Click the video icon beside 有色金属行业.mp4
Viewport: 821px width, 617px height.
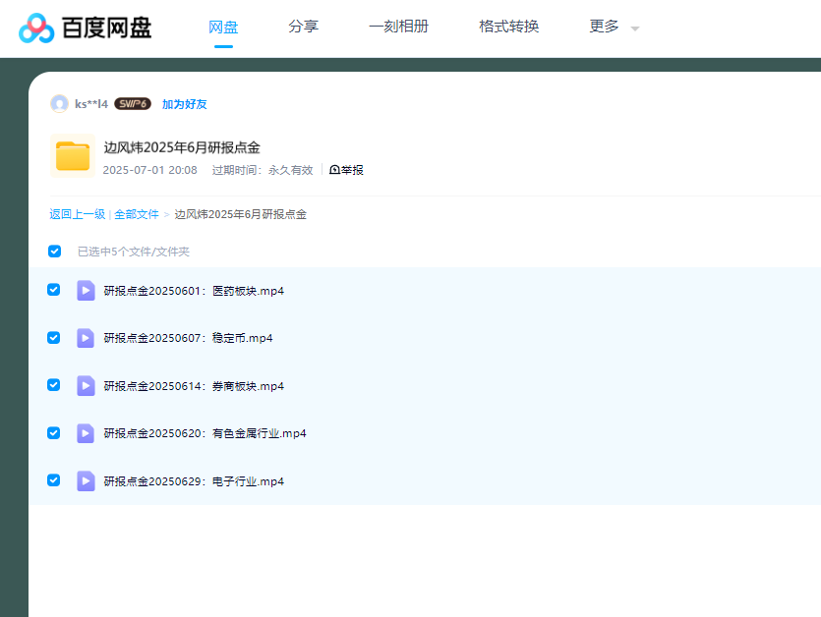click(86, 433)
